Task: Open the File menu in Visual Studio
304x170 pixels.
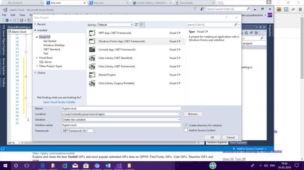Action: 4,15
